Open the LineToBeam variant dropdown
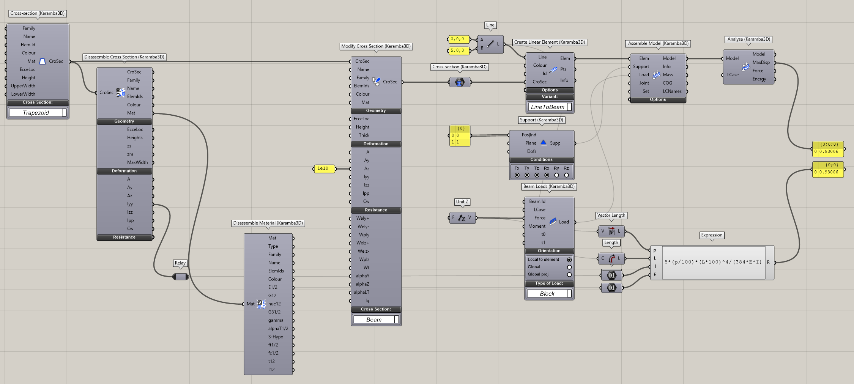854x384 pixels. [549, 107]
